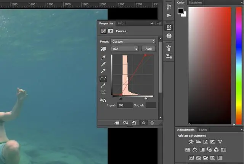Add Invert adjustment

191,158
